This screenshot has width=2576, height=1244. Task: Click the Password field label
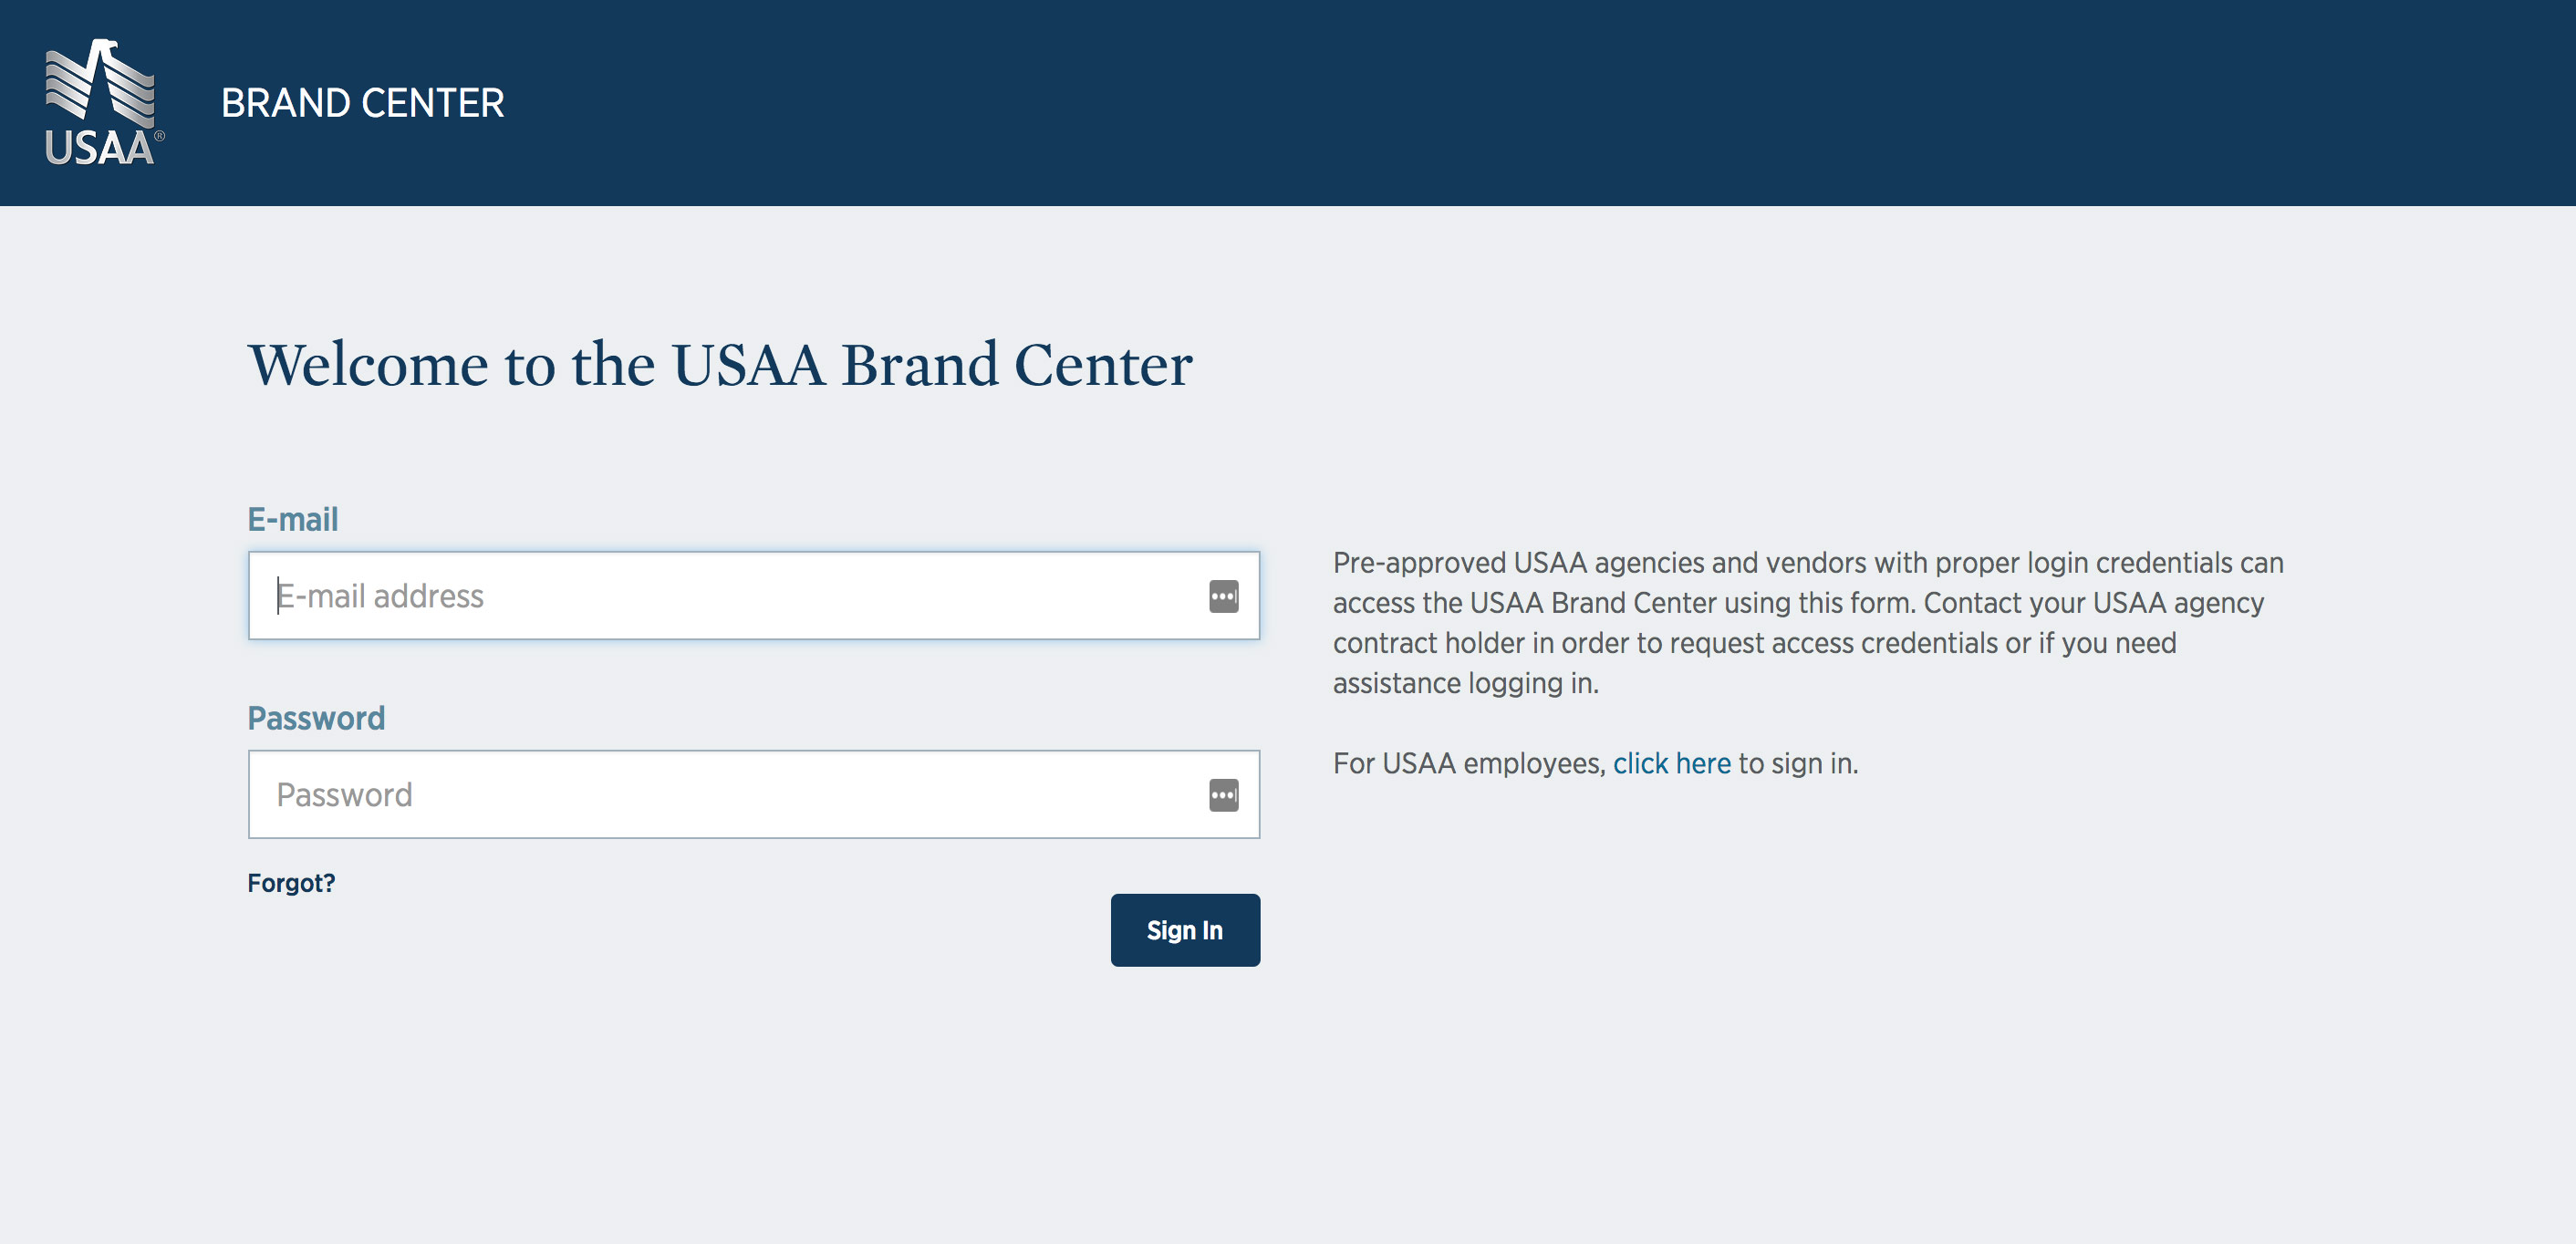click(x=316, y=718)
